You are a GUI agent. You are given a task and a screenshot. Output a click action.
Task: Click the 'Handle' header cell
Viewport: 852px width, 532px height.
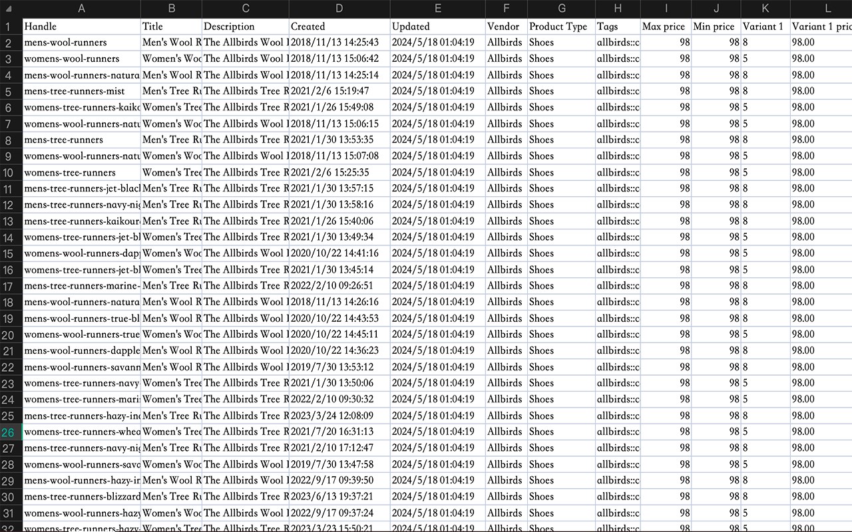pos(81,27)
